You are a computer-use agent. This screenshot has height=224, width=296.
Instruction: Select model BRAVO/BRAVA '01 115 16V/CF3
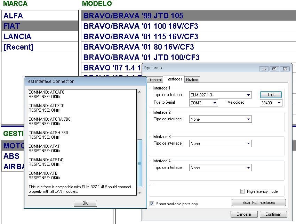[189, 36]
